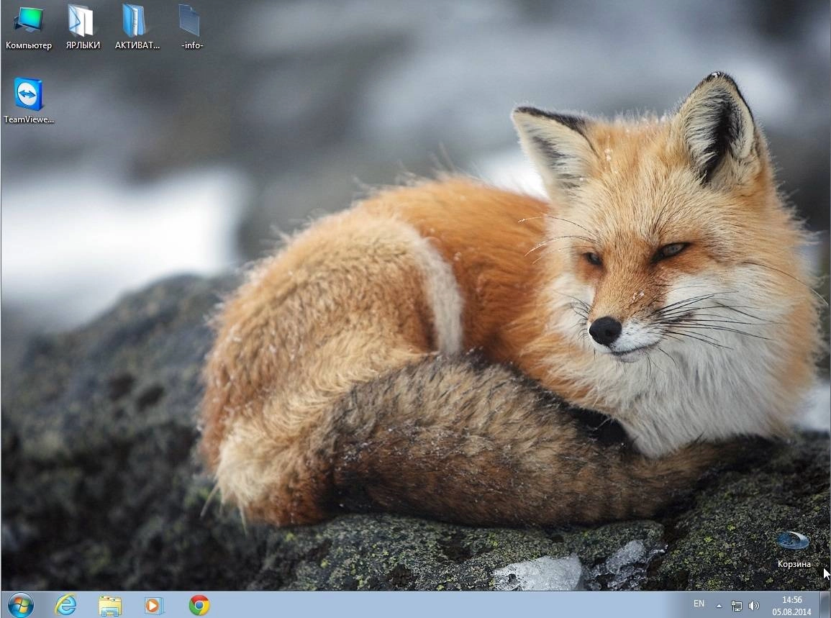This screenshot has height=618, width=831.
Task: Click the Show desktop strip
Action: (x=825, y=605)
